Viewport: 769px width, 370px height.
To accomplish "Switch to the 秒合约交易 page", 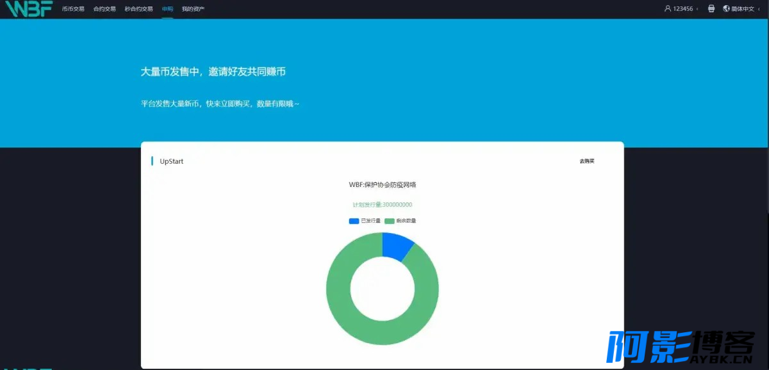I will (139, 9).
